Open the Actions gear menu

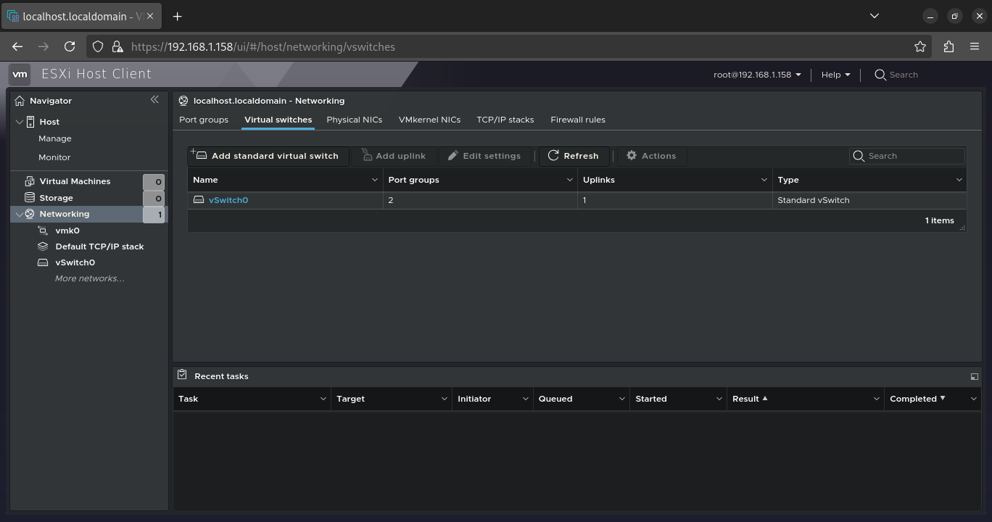pos(651,156)
